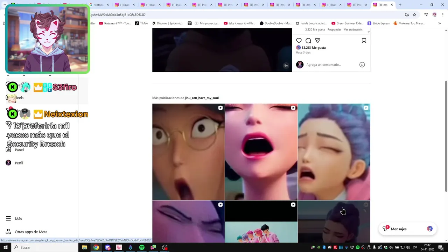Open the dark reel under the cursor
The height and width of the screenshot is (252, 448).
334,222
